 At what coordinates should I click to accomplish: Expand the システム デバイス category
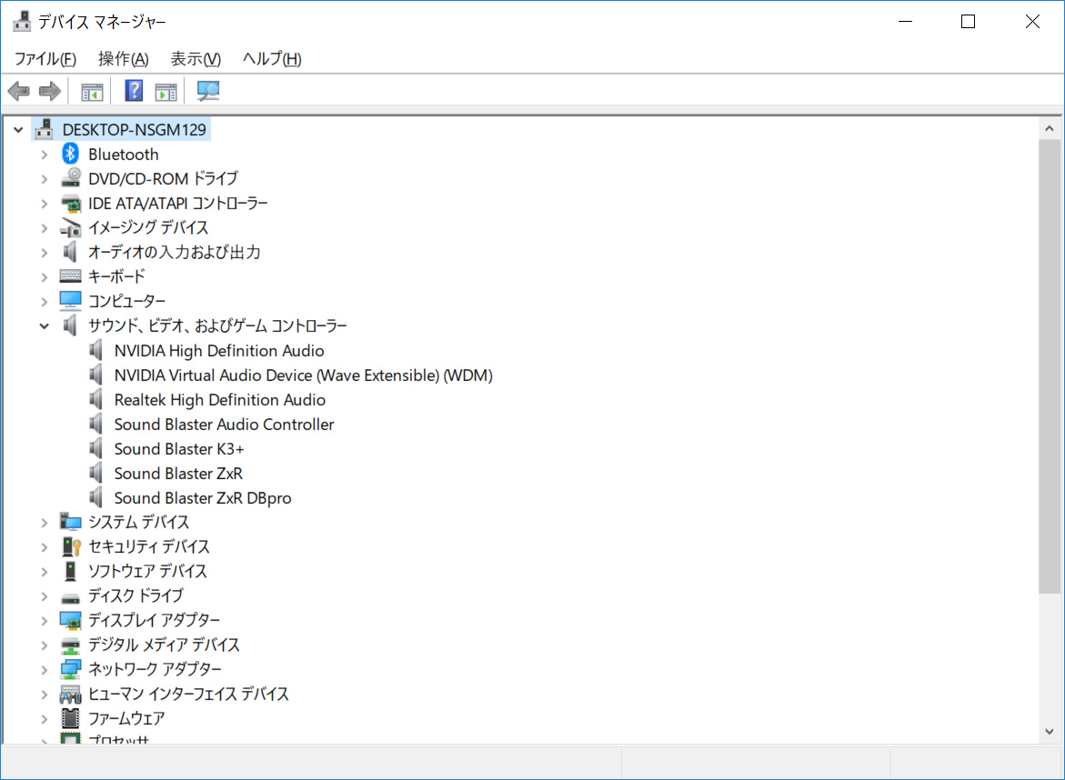[45, 523]
